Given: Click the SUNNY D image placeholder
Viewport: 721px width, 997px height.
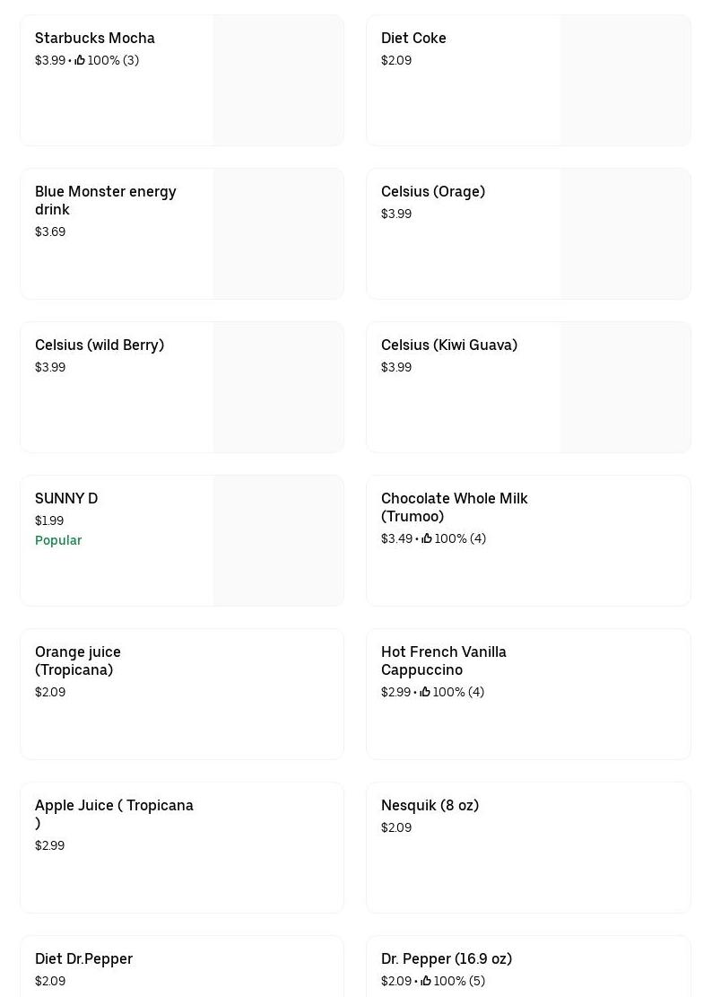Looking at the screenshot, I should (278, 540).
